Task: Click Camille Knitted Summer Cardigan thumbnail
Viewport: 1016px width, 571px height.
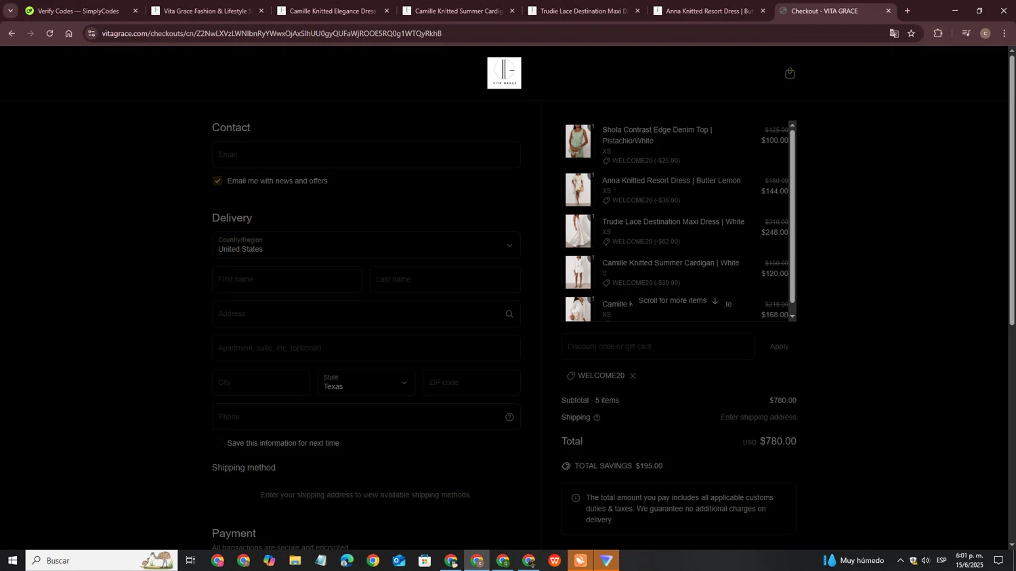Action: pos(578,272)
